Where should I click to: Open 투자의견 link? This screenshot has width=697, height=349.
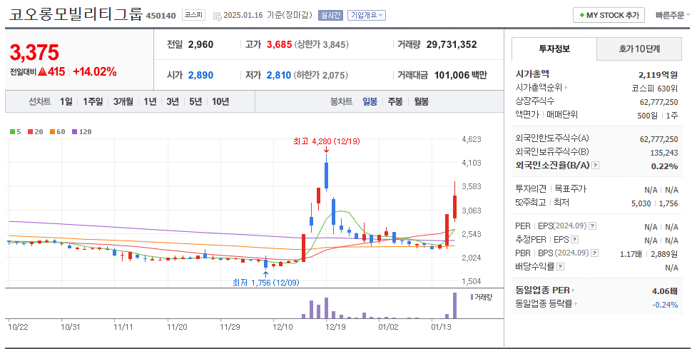click(531, 189)
